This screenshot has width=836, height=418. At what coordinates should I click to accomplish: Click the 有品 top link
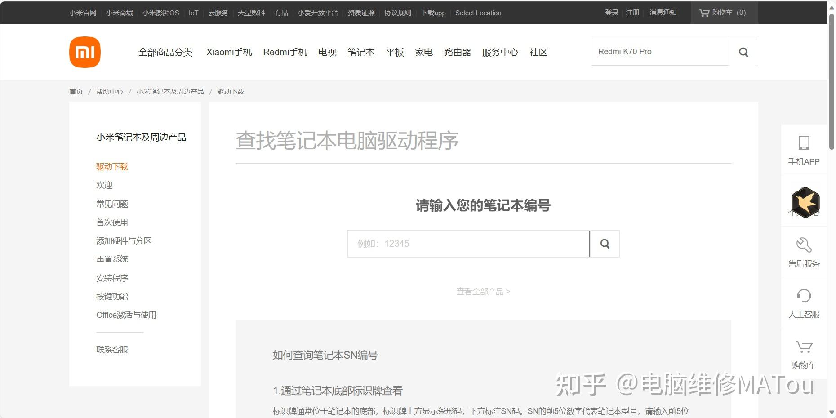[281, 13]
